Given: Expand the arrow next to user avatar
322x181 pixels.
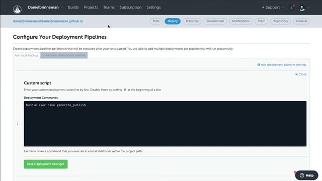Looking at the screenshot, I should 308,8.
